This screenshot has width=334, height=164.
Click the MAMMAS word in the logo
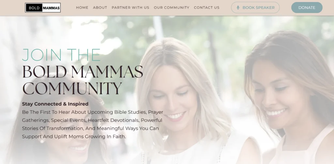tap(51, 8)
